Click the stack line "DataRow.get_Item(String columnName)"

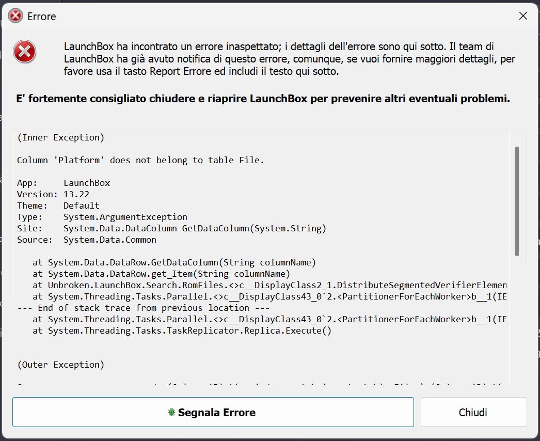tap(162, 274)
